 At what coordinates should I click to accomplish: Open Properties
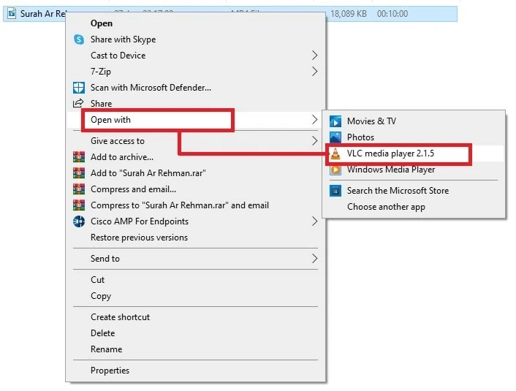[x=195, y=371]
